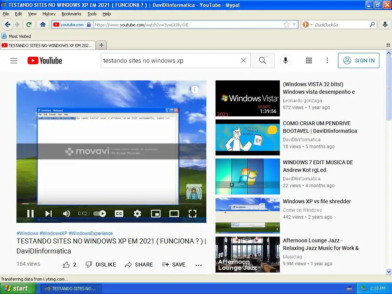Viewport: 392px width, 294px height.
Task: Open the YouTube hamburger guide menu
Action: pyautogui.click(x=14, y=60)
